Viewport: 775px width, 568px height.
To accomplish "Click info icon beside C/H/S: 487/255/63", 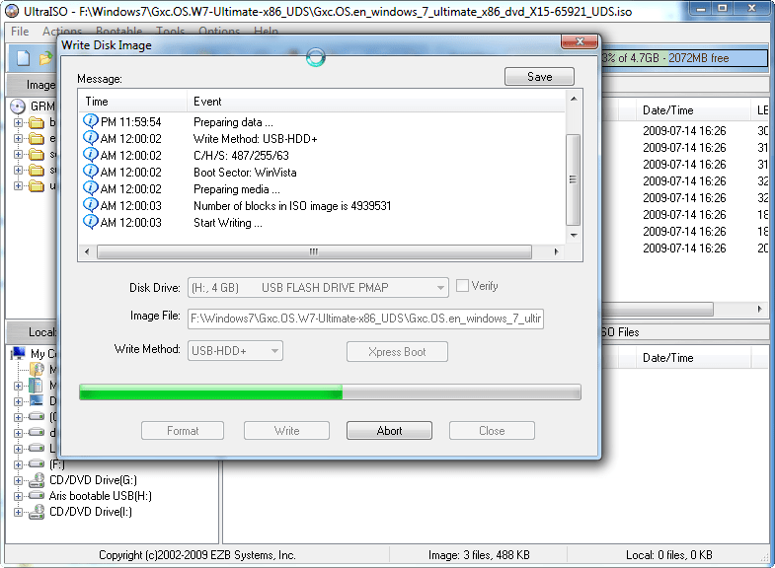I will (91, 155).
